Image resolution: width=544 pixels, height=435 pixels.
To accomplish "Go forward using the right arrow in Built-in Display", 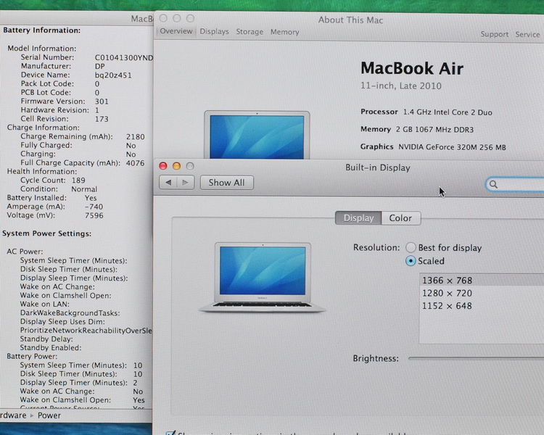I will pos(186,183).
